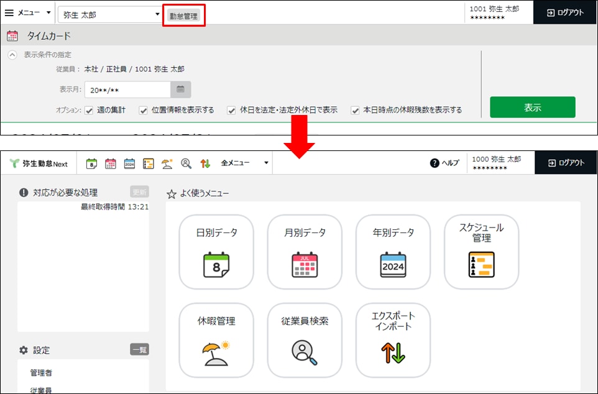Click the 表示月 date input field
Screen dimensions: 598x394
[127, 90]
